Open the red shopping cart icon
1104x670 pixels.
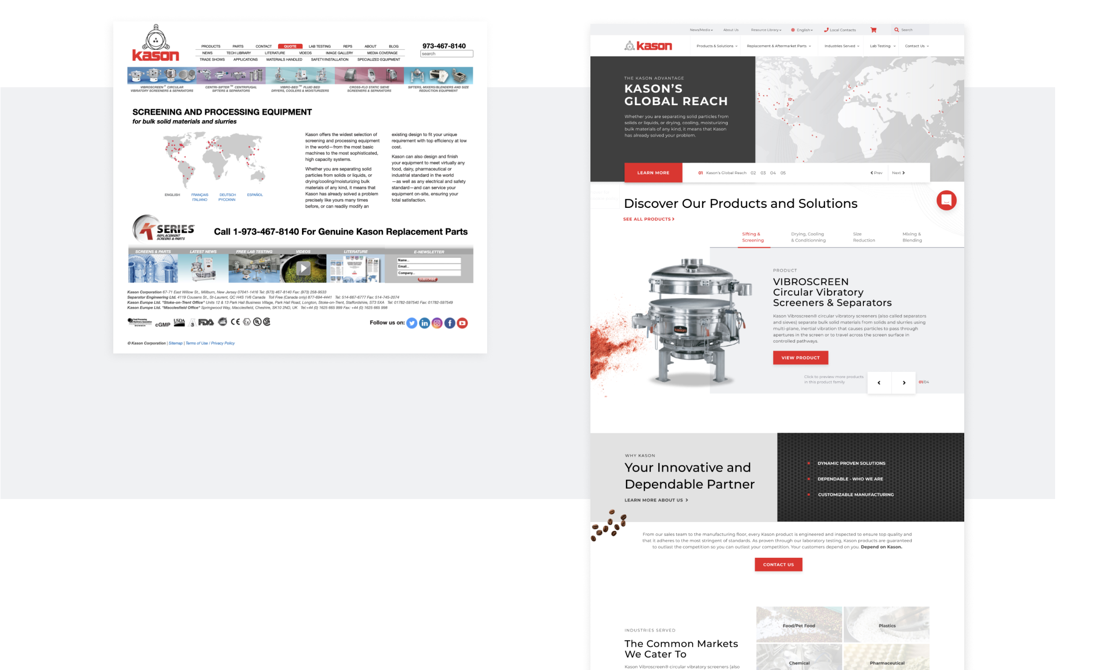(873, 30)
